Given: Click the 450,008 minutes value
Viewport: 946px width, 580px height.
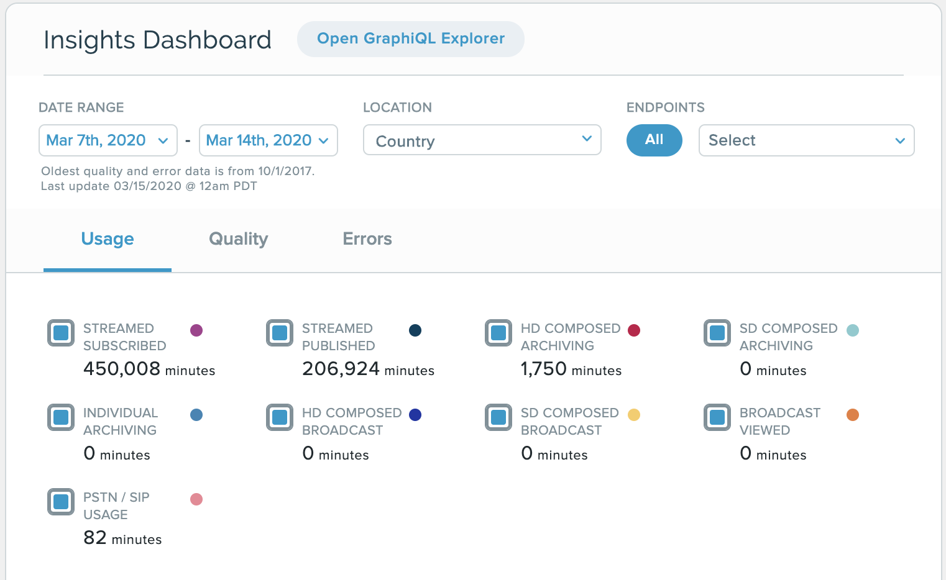Looking at the screenshot, I should point(149,369).
